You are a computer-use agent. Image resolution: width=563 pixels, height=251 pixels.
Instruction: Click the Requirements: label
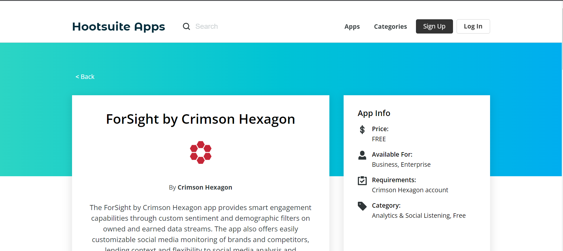coord(394,180)
